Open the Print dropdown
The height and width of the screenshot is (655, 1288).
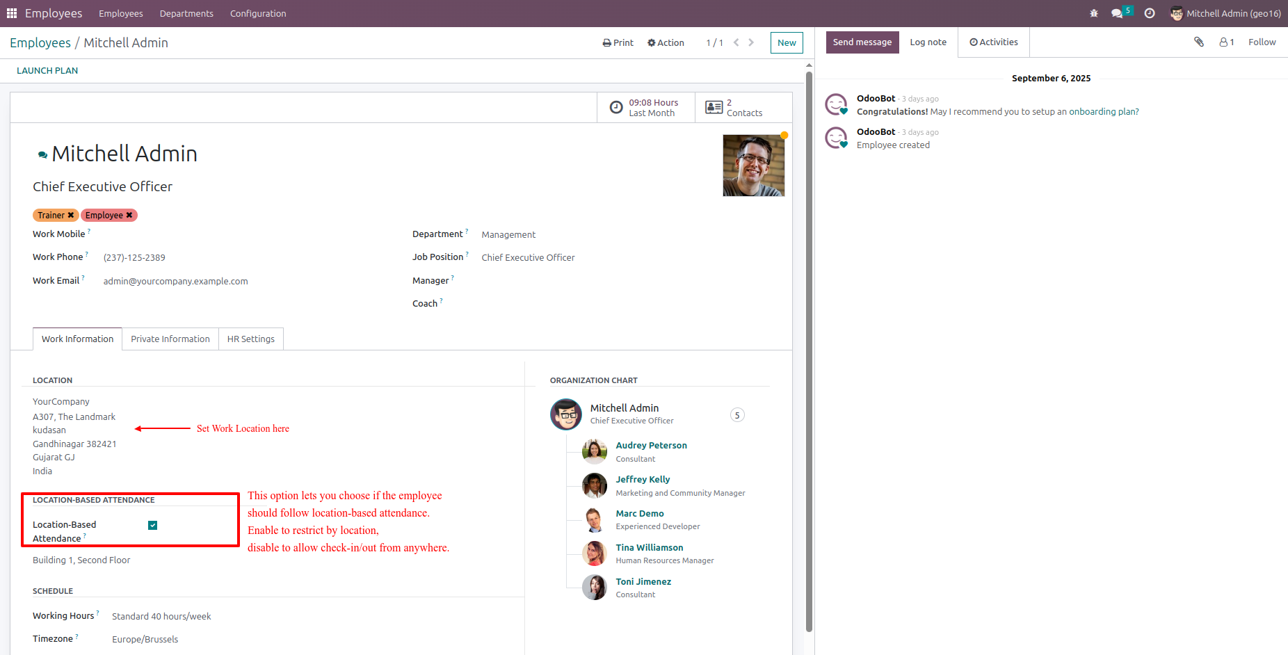(x=618, y=42)
